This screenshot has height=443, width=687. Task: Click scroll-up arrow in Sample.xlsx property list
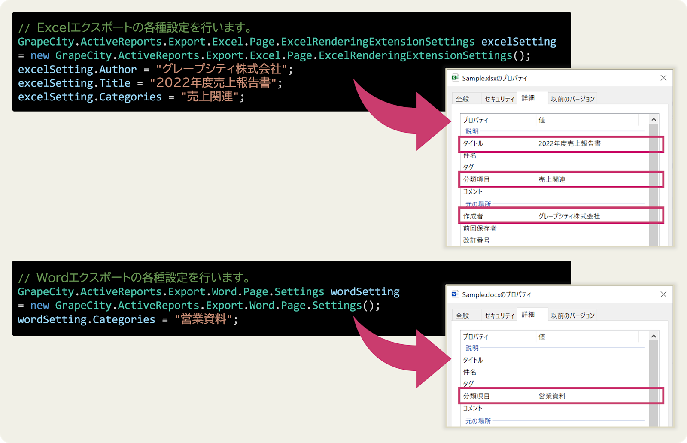(654, 119)
